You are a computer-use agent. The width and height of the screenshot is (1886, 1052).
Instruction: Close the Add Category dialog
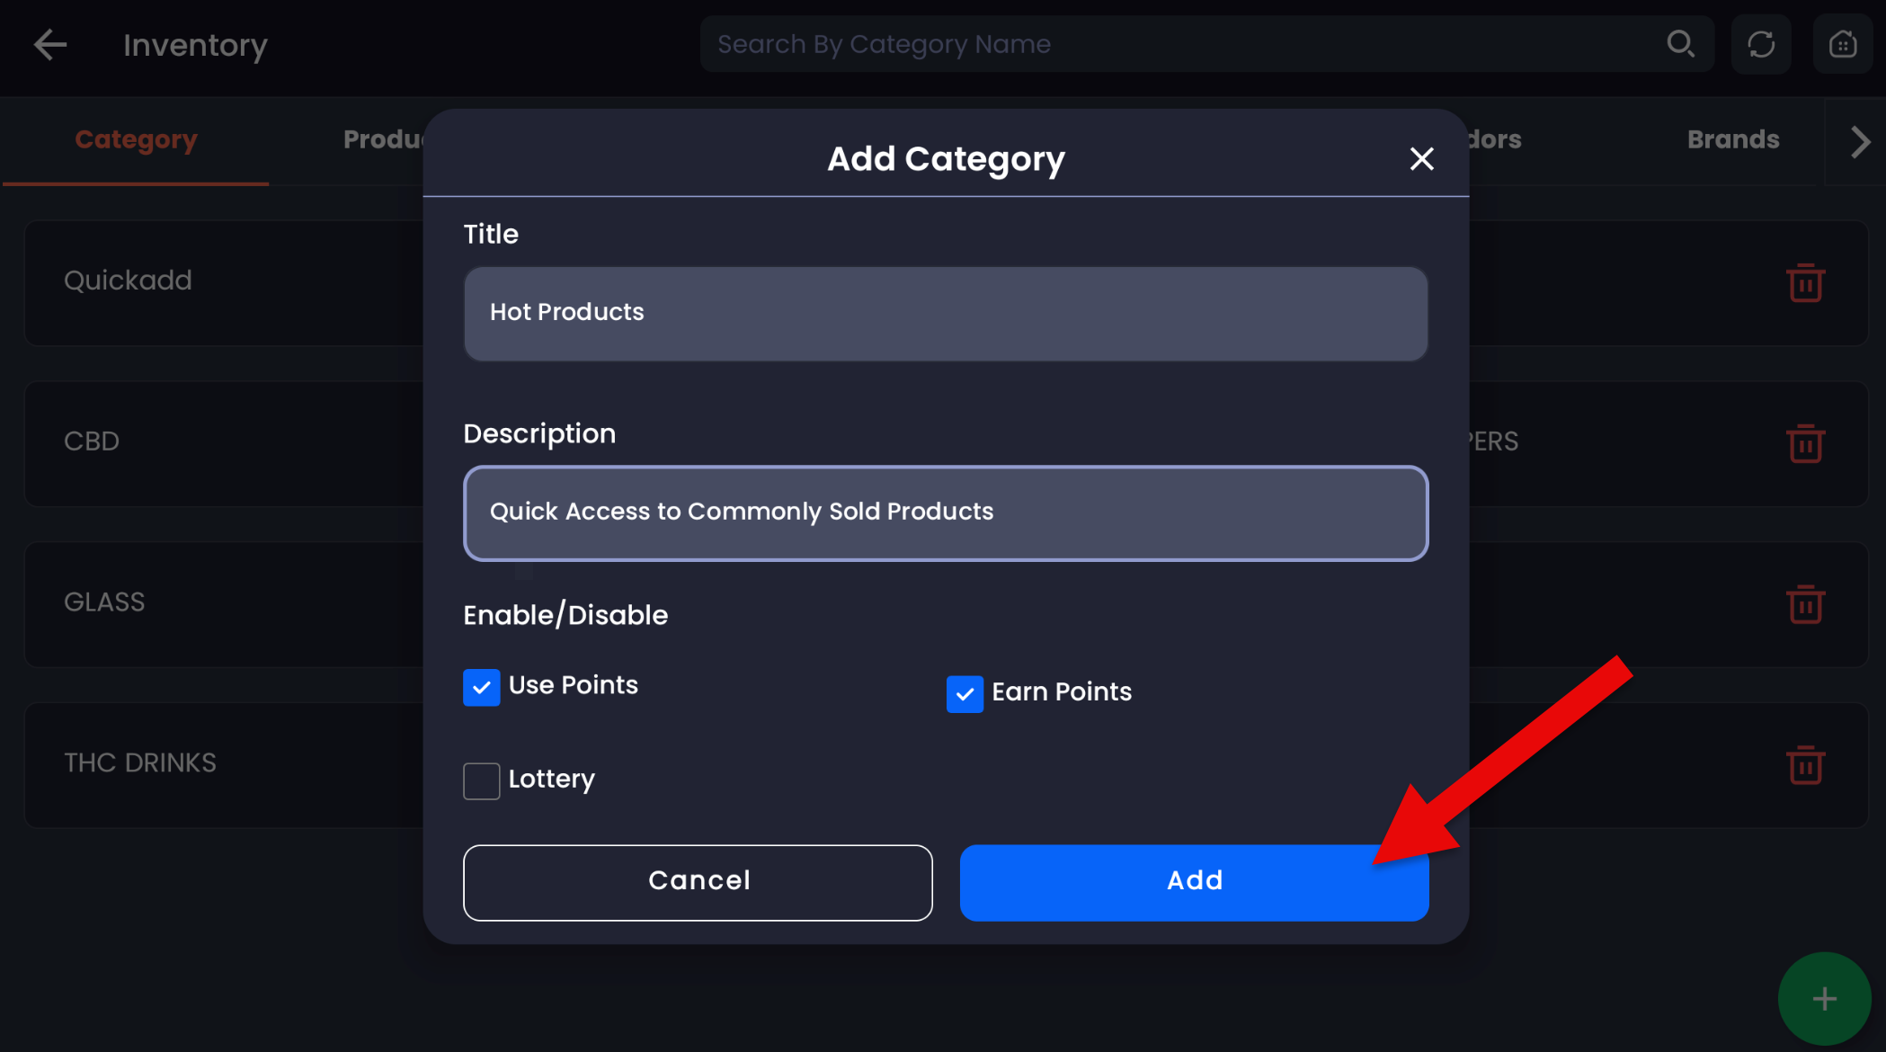(x=1421, y=159)
